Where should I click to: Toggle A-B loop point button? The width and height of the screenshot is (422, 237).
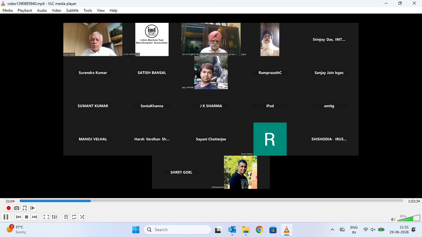click(25, 208)
